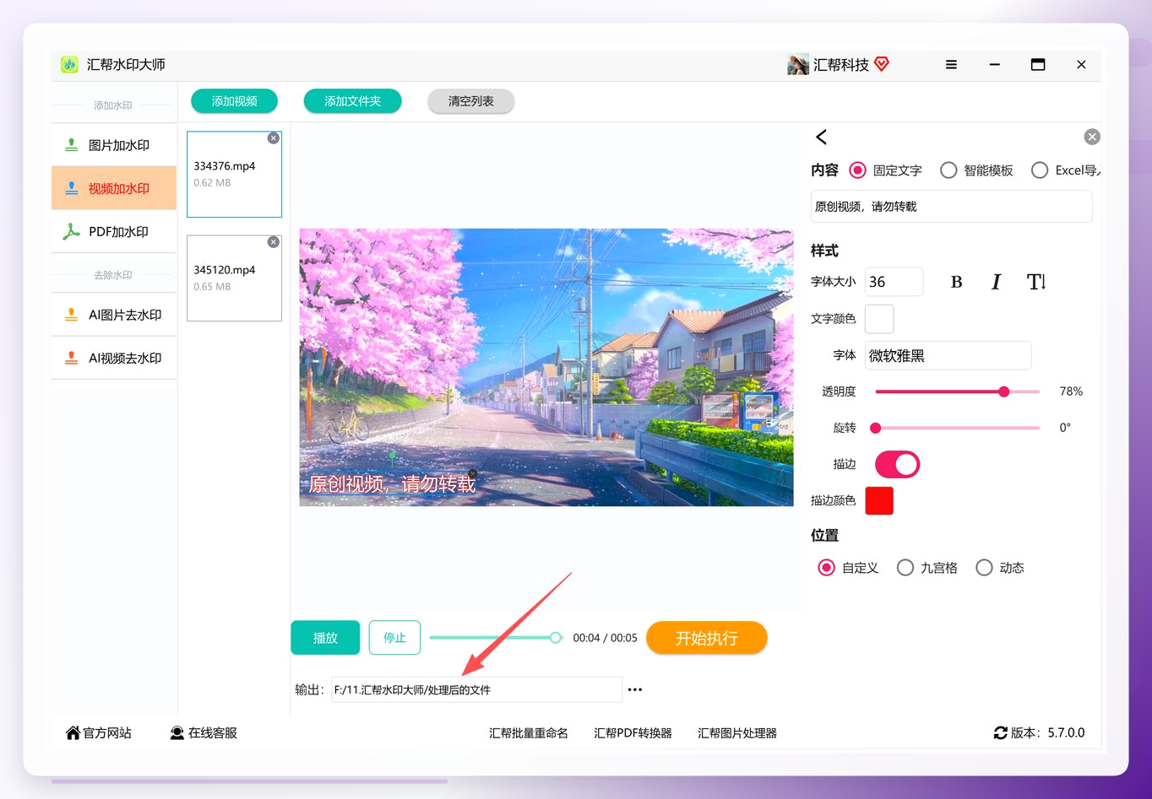Play the video preview with 播放
Image resolution: width=1152 pixels, height=799 pixels.
pos(325,638)
